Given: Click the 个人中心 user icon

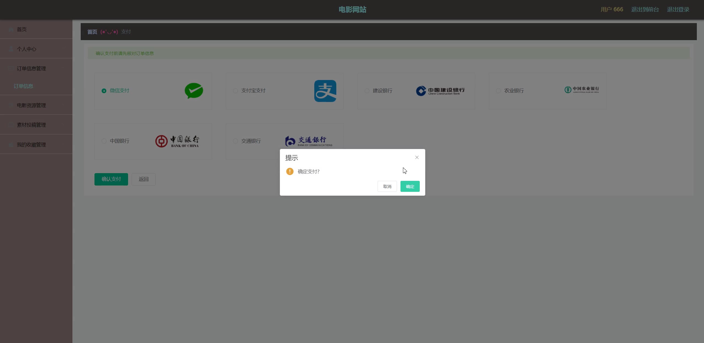Looking at the screenshot, I should (11, 49).
